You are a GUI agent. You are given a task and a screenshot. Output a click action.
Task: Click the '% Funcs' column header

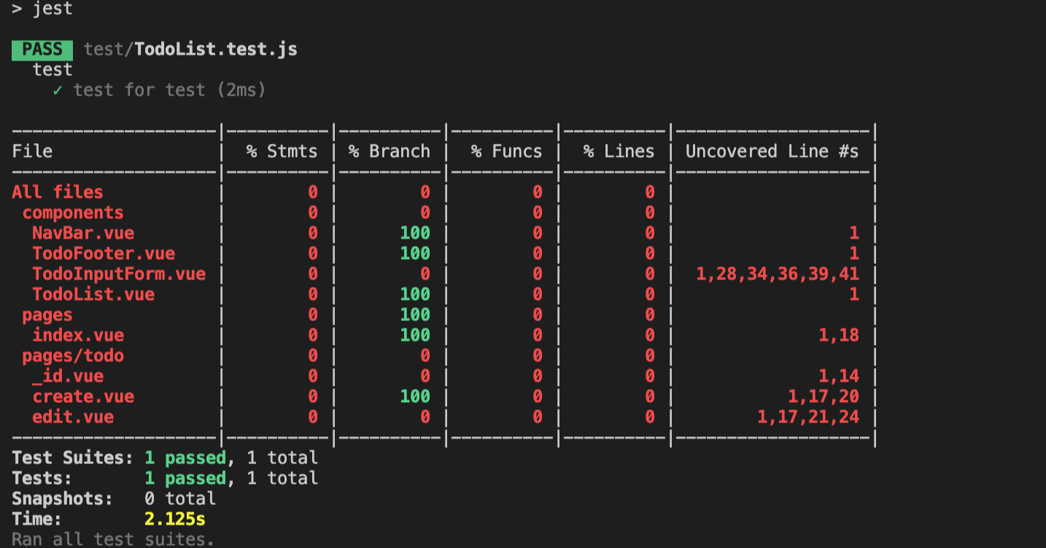[x=506, y=151]
